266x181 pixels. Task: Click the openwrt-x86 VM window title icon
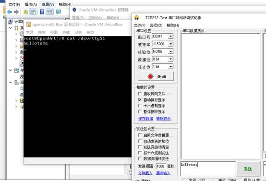(28, 24)
